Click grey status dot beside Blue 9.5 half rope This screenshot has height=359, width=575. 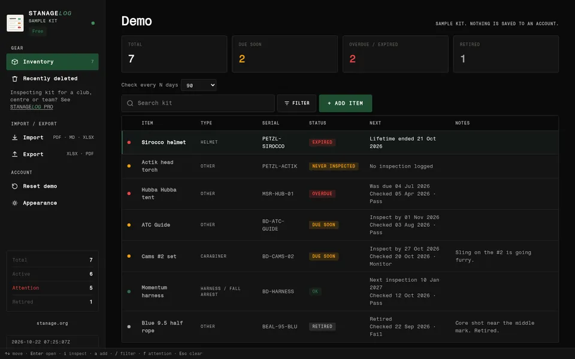click(x=129, y=327)
